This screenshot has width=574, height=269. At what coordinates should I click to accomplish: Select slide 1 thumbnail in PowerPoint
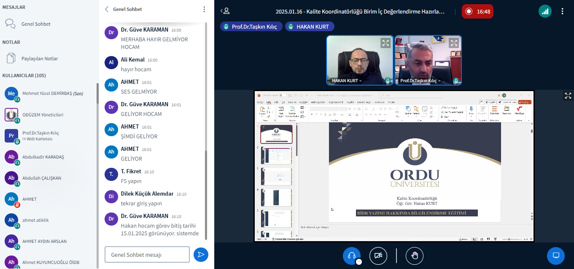276,134
